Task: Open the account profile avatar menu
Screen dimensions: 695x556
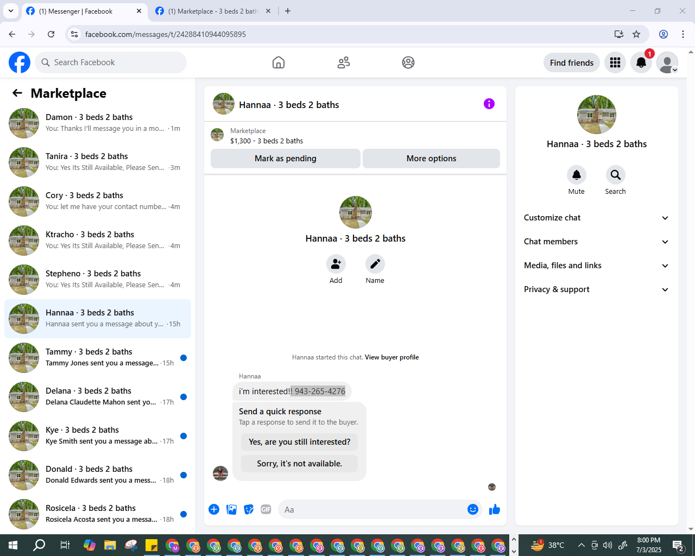Action: [x=667, y=62]
